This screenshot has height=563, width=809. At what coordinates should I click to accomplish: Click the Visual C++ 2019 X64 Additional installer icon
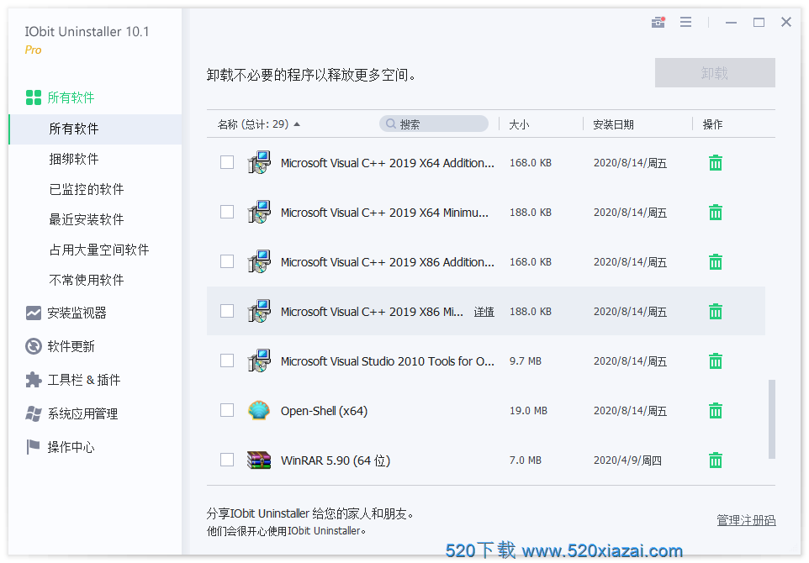[x=259, y=162]
